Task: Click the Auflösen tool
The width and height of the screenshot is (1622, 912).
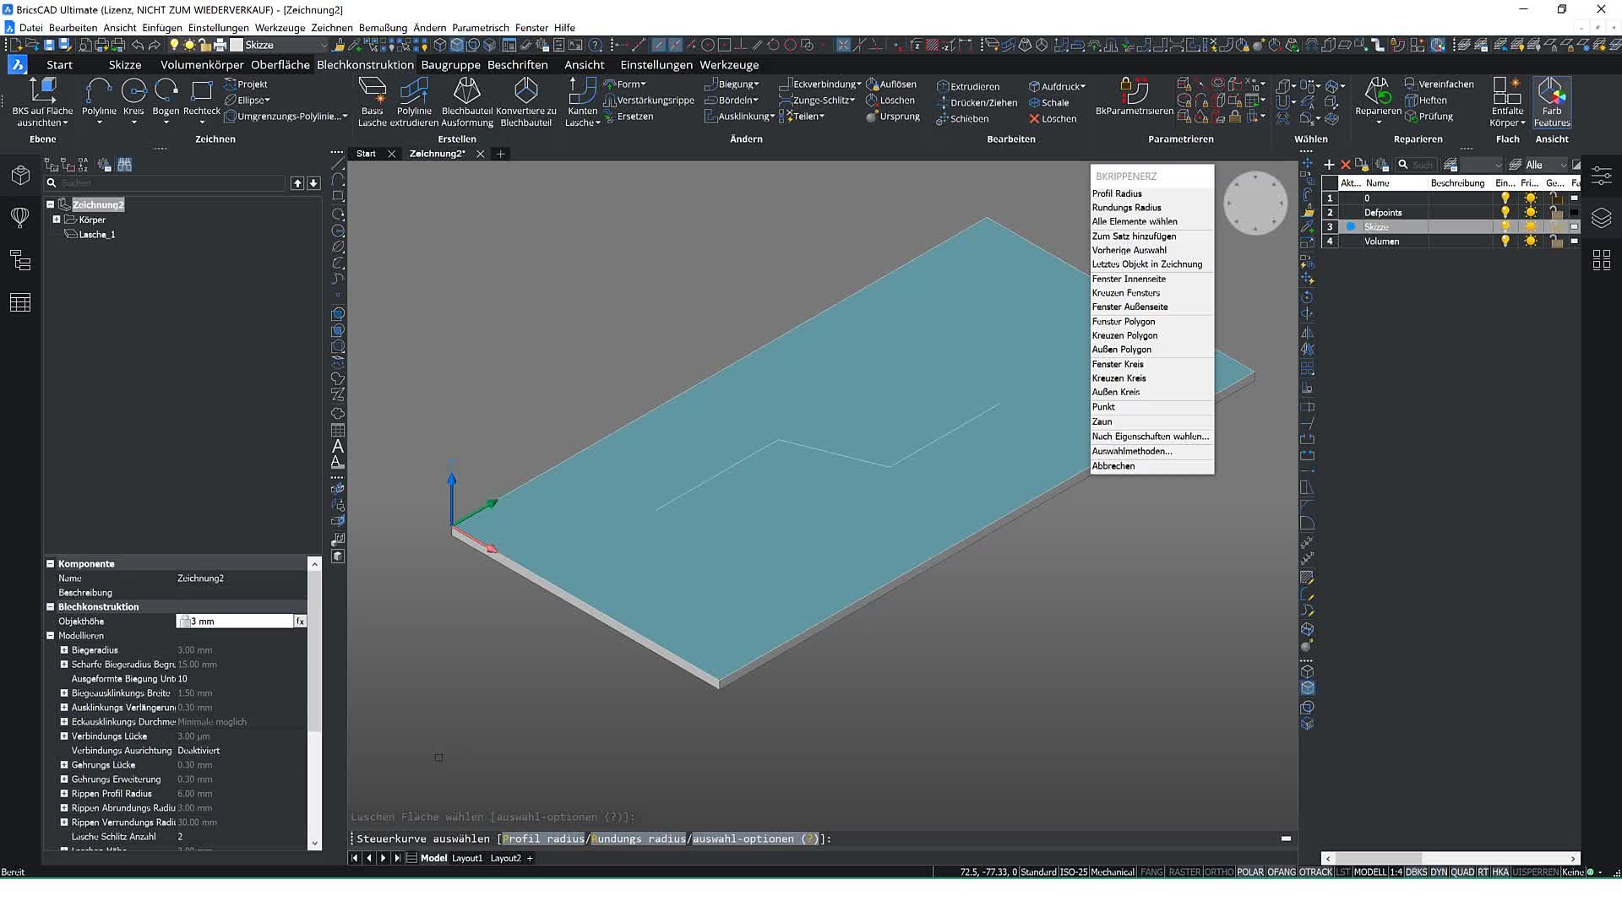Action: tap(891, 84)
